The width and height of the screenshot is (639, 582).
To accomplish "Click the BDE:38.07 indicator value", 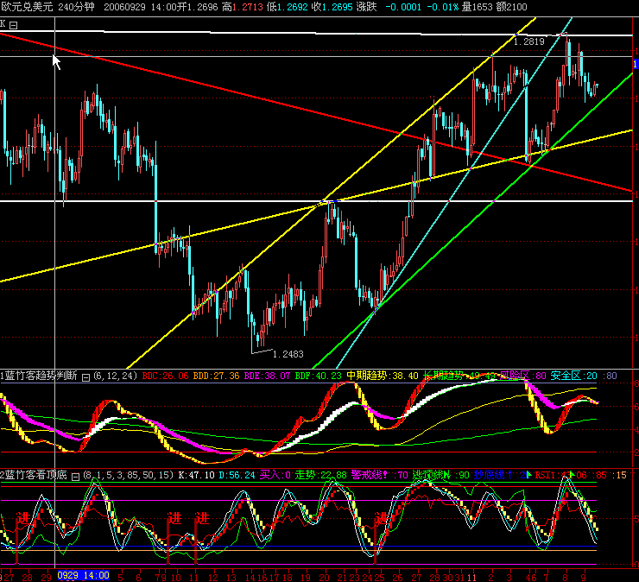I will click(267, 376).
